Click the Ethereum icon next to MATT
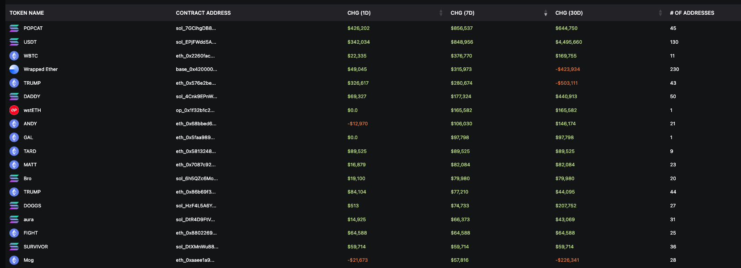This screenshot has height=268, width=741. point(14,165)
